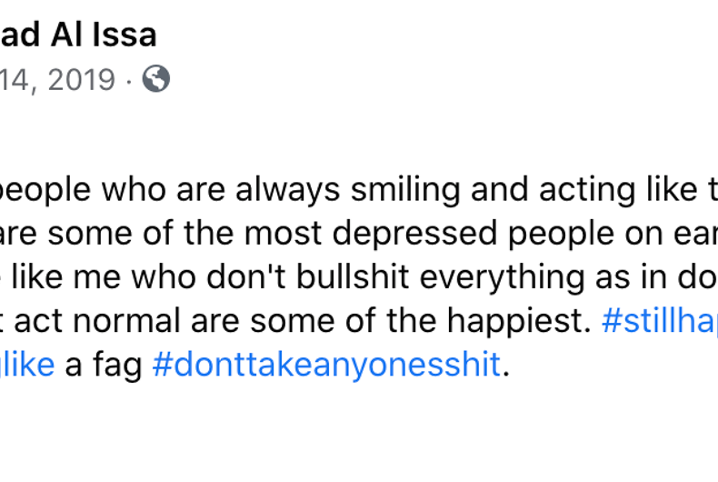This screenshot has height=482, width=718.
Task: Click the word "normal" in the post
Action: tap(126, 321)
